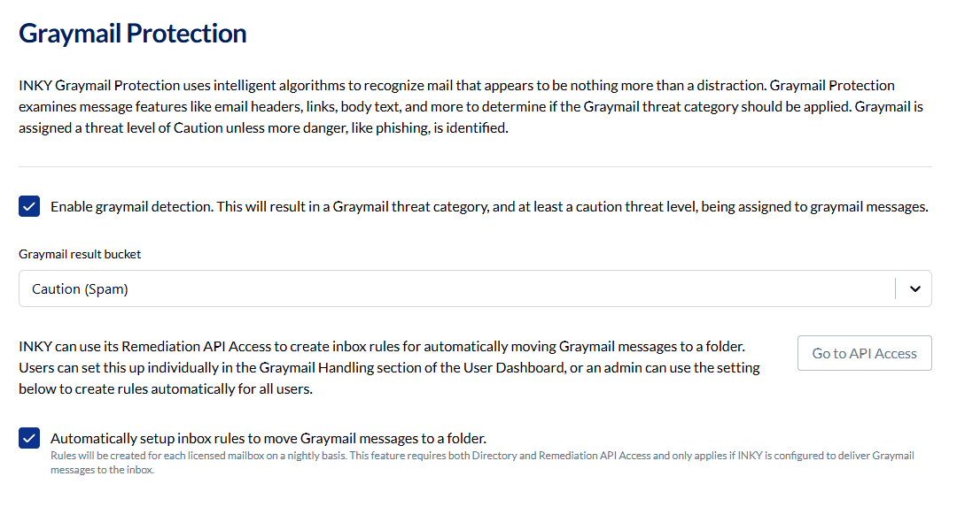Click the "Graymail result bucket" field label
This screenshot has height=507, width=957.
tap(80, 254)
